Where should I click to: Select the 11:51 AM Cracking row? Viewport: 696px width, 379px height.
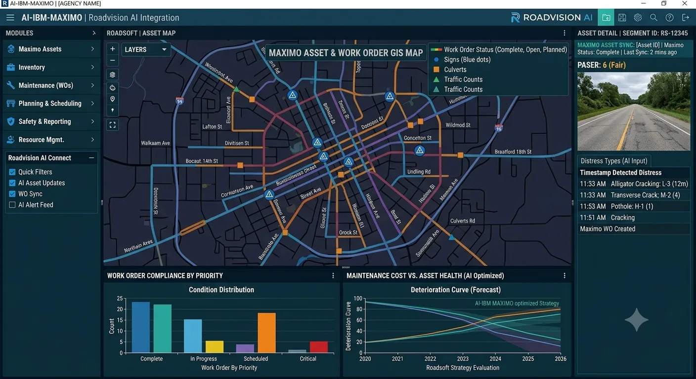coord(634,218)
